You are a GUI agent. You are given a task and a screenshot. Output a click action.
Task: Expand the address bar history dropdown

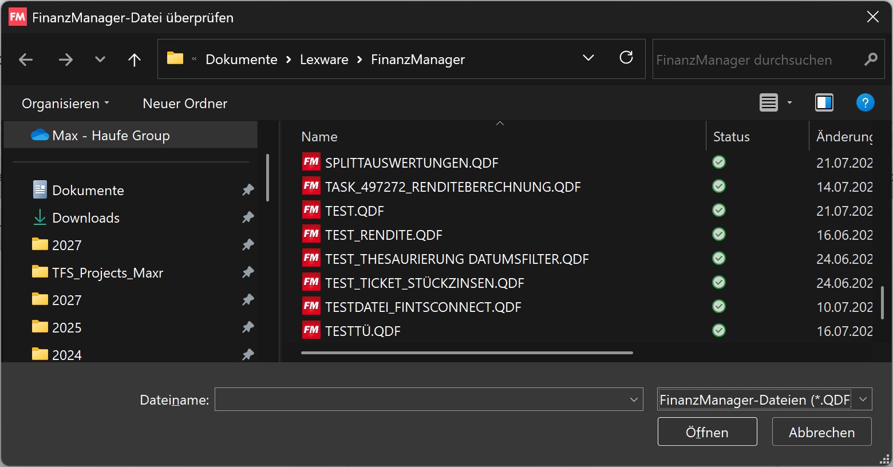coord(588,58)
